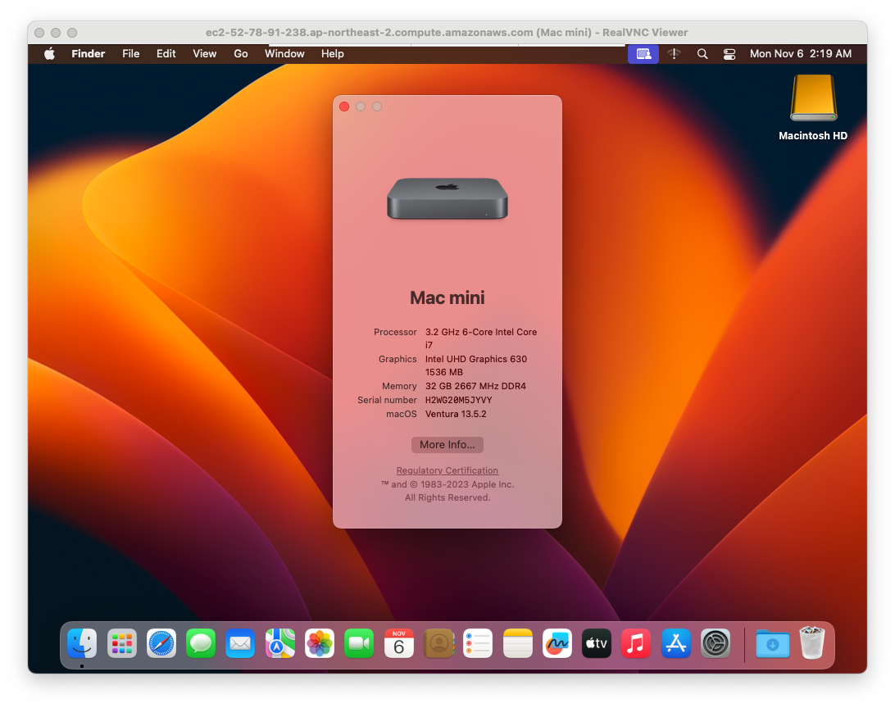Screen dimensions: 895x708
Task: Open the Window menu
Action: coord(284,53)
